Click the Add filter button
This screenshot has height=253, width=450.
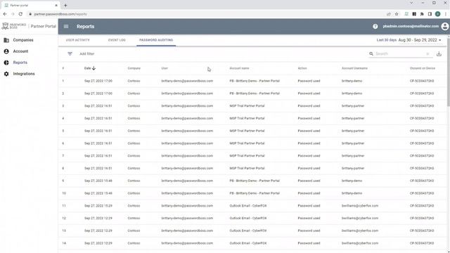coord(87,53)
